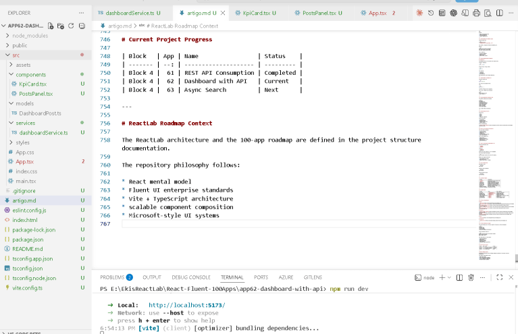The width and height of the screenshot is (518, 334).
Task: Collapse the components folder
Action: (11, 74)
